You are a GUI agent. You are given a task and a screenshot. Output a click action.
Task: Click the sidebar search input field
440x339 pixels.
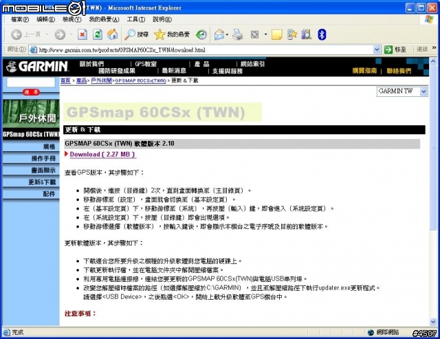point(31,83)
